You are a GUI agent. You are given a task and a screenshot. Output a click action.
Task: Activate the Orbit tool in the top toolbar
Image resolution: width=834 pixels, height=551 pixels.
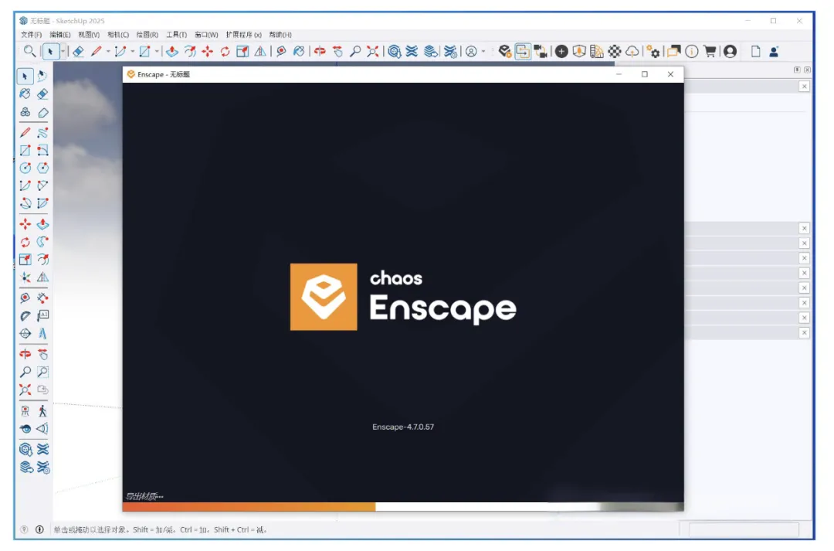pos(320,51)
